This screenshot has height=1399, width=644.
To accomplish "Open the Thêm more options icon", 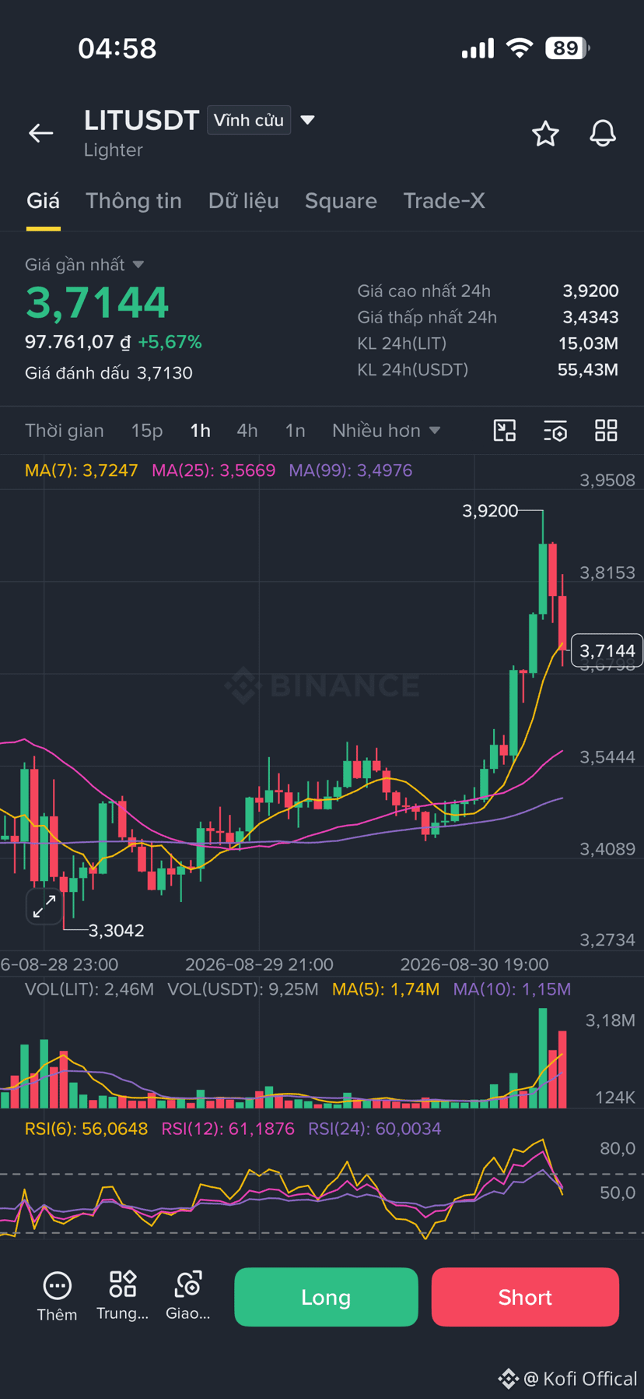I will 57,1297.
